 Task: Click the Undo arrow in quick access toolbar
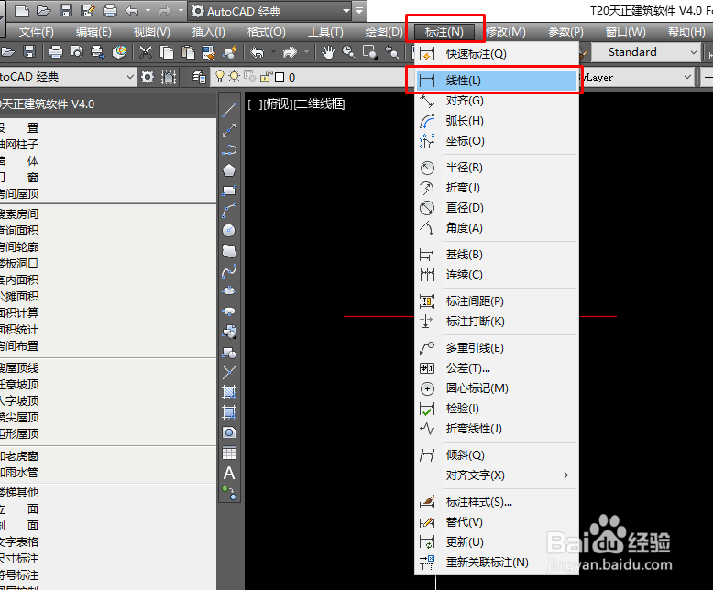[132, 10]
